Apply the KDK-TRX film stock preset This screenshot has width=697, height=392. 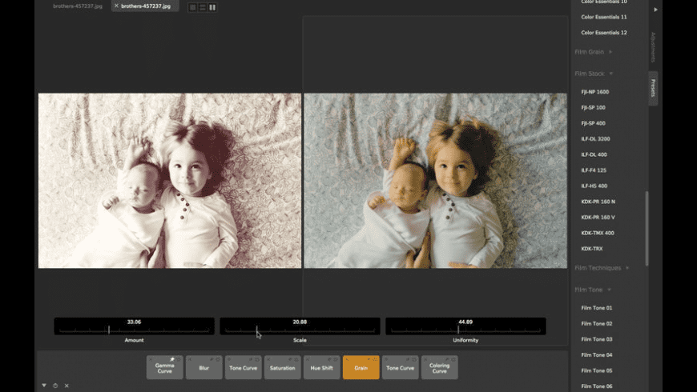point(592,249)
